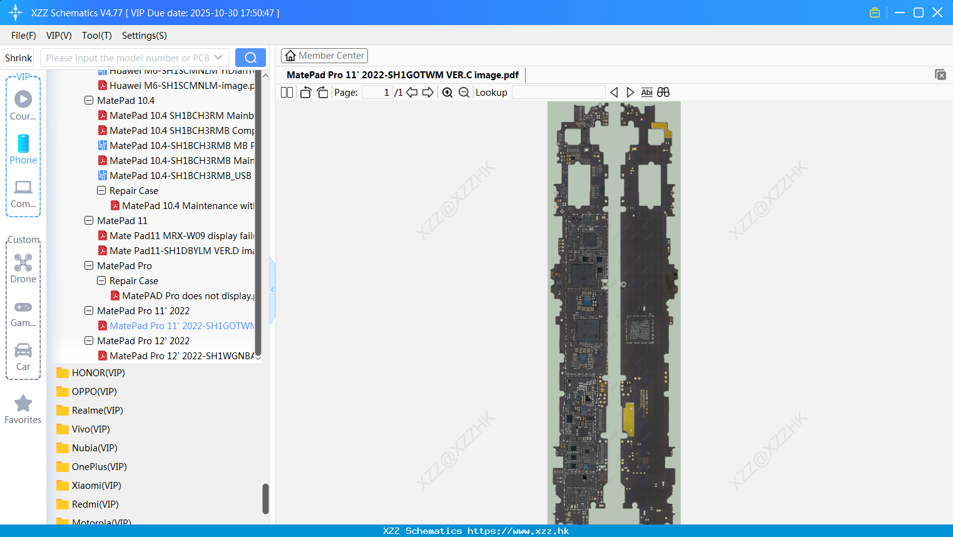Select the Computer category icon
The width and height of the screenshot is (953, 537).
tap(23, 187)
